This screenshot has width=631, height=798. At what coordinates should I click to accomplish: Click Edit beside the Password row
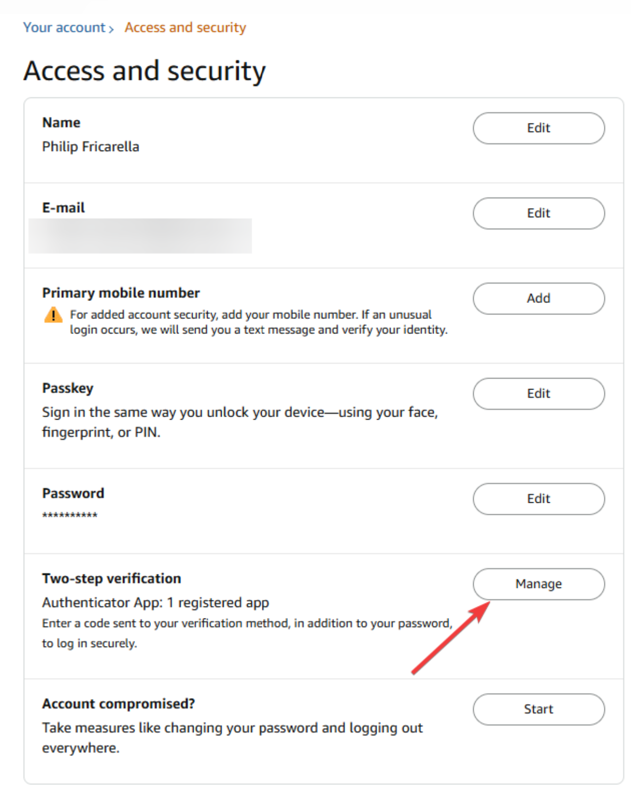click(x=538, y=498)
